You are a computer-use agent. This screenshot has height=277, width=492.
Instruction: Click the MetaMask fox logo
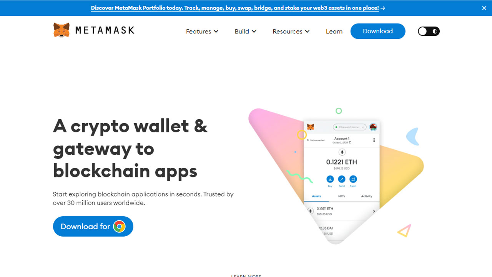61,30
